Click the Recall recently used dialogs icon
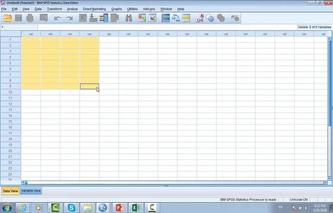Image resolution: width=333 pixels, height=213 pixels. (x=44, y=18)
